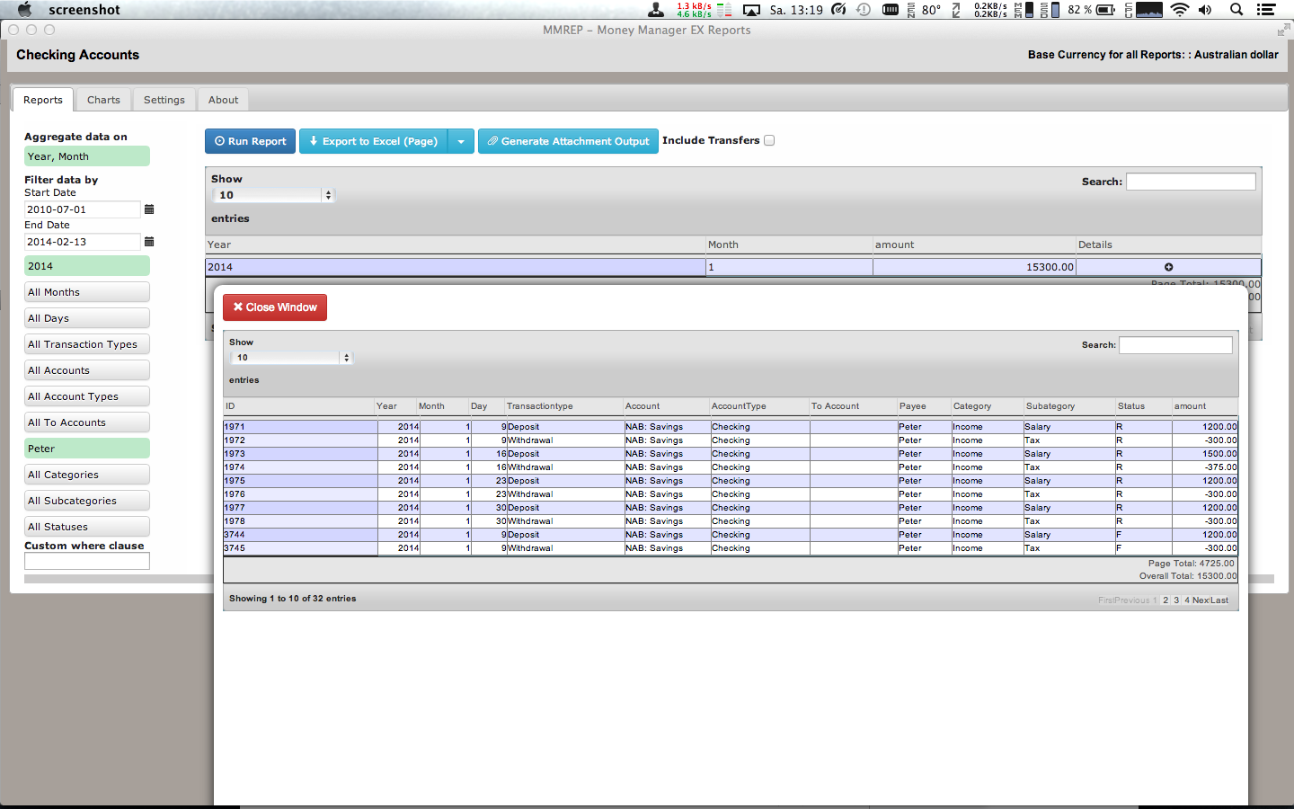
Task: Toggle the 2014 year filter
Action: pyautogui.click(x=87, y=266)
